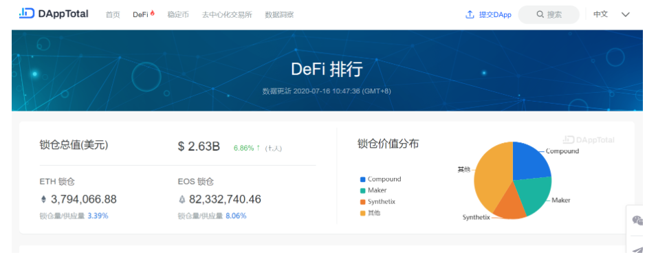Expand the language dropdown chevron
The image size is (647, 257).
(x=626, y=14)
